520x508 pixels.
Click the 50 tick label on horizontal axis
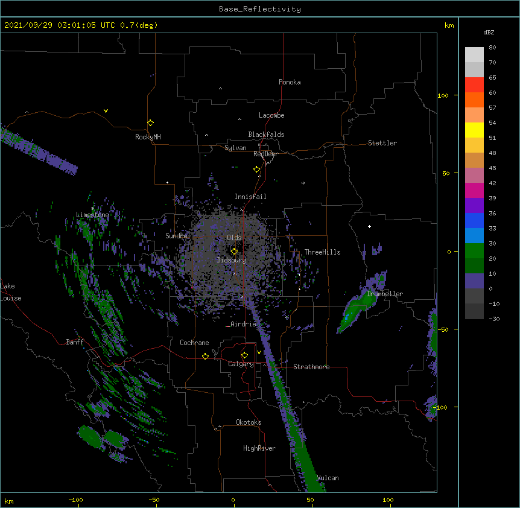coord(311,500)
